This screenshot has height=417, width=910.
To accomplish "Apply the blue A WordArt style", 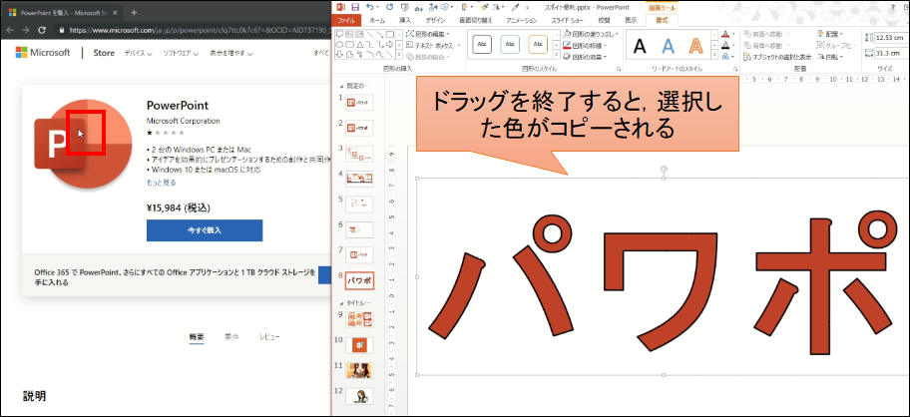I will tap(668, 46).
